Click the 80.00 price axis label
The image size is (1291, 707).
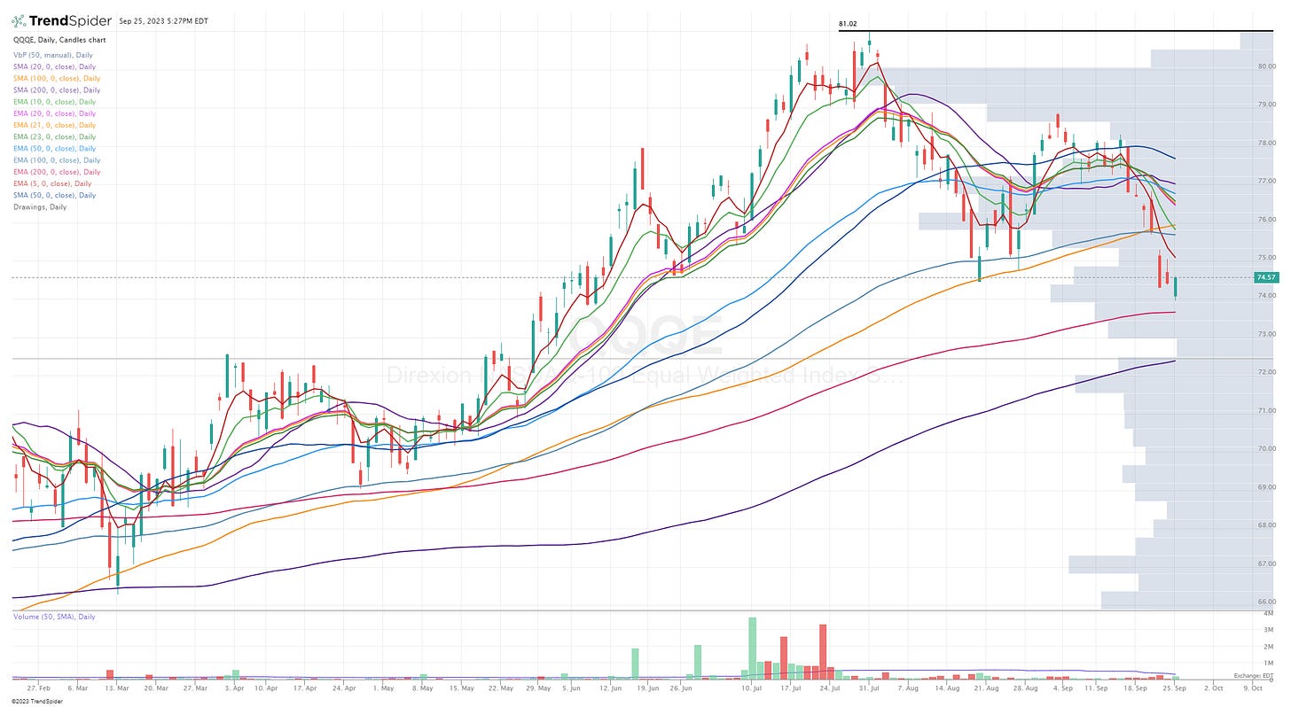tap(1265, 66)
